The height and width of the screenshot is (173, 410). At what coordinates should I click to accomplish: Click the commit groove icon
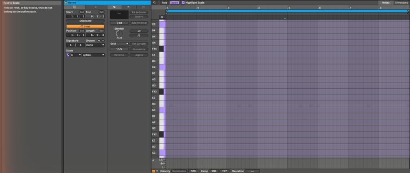point(103,41)
